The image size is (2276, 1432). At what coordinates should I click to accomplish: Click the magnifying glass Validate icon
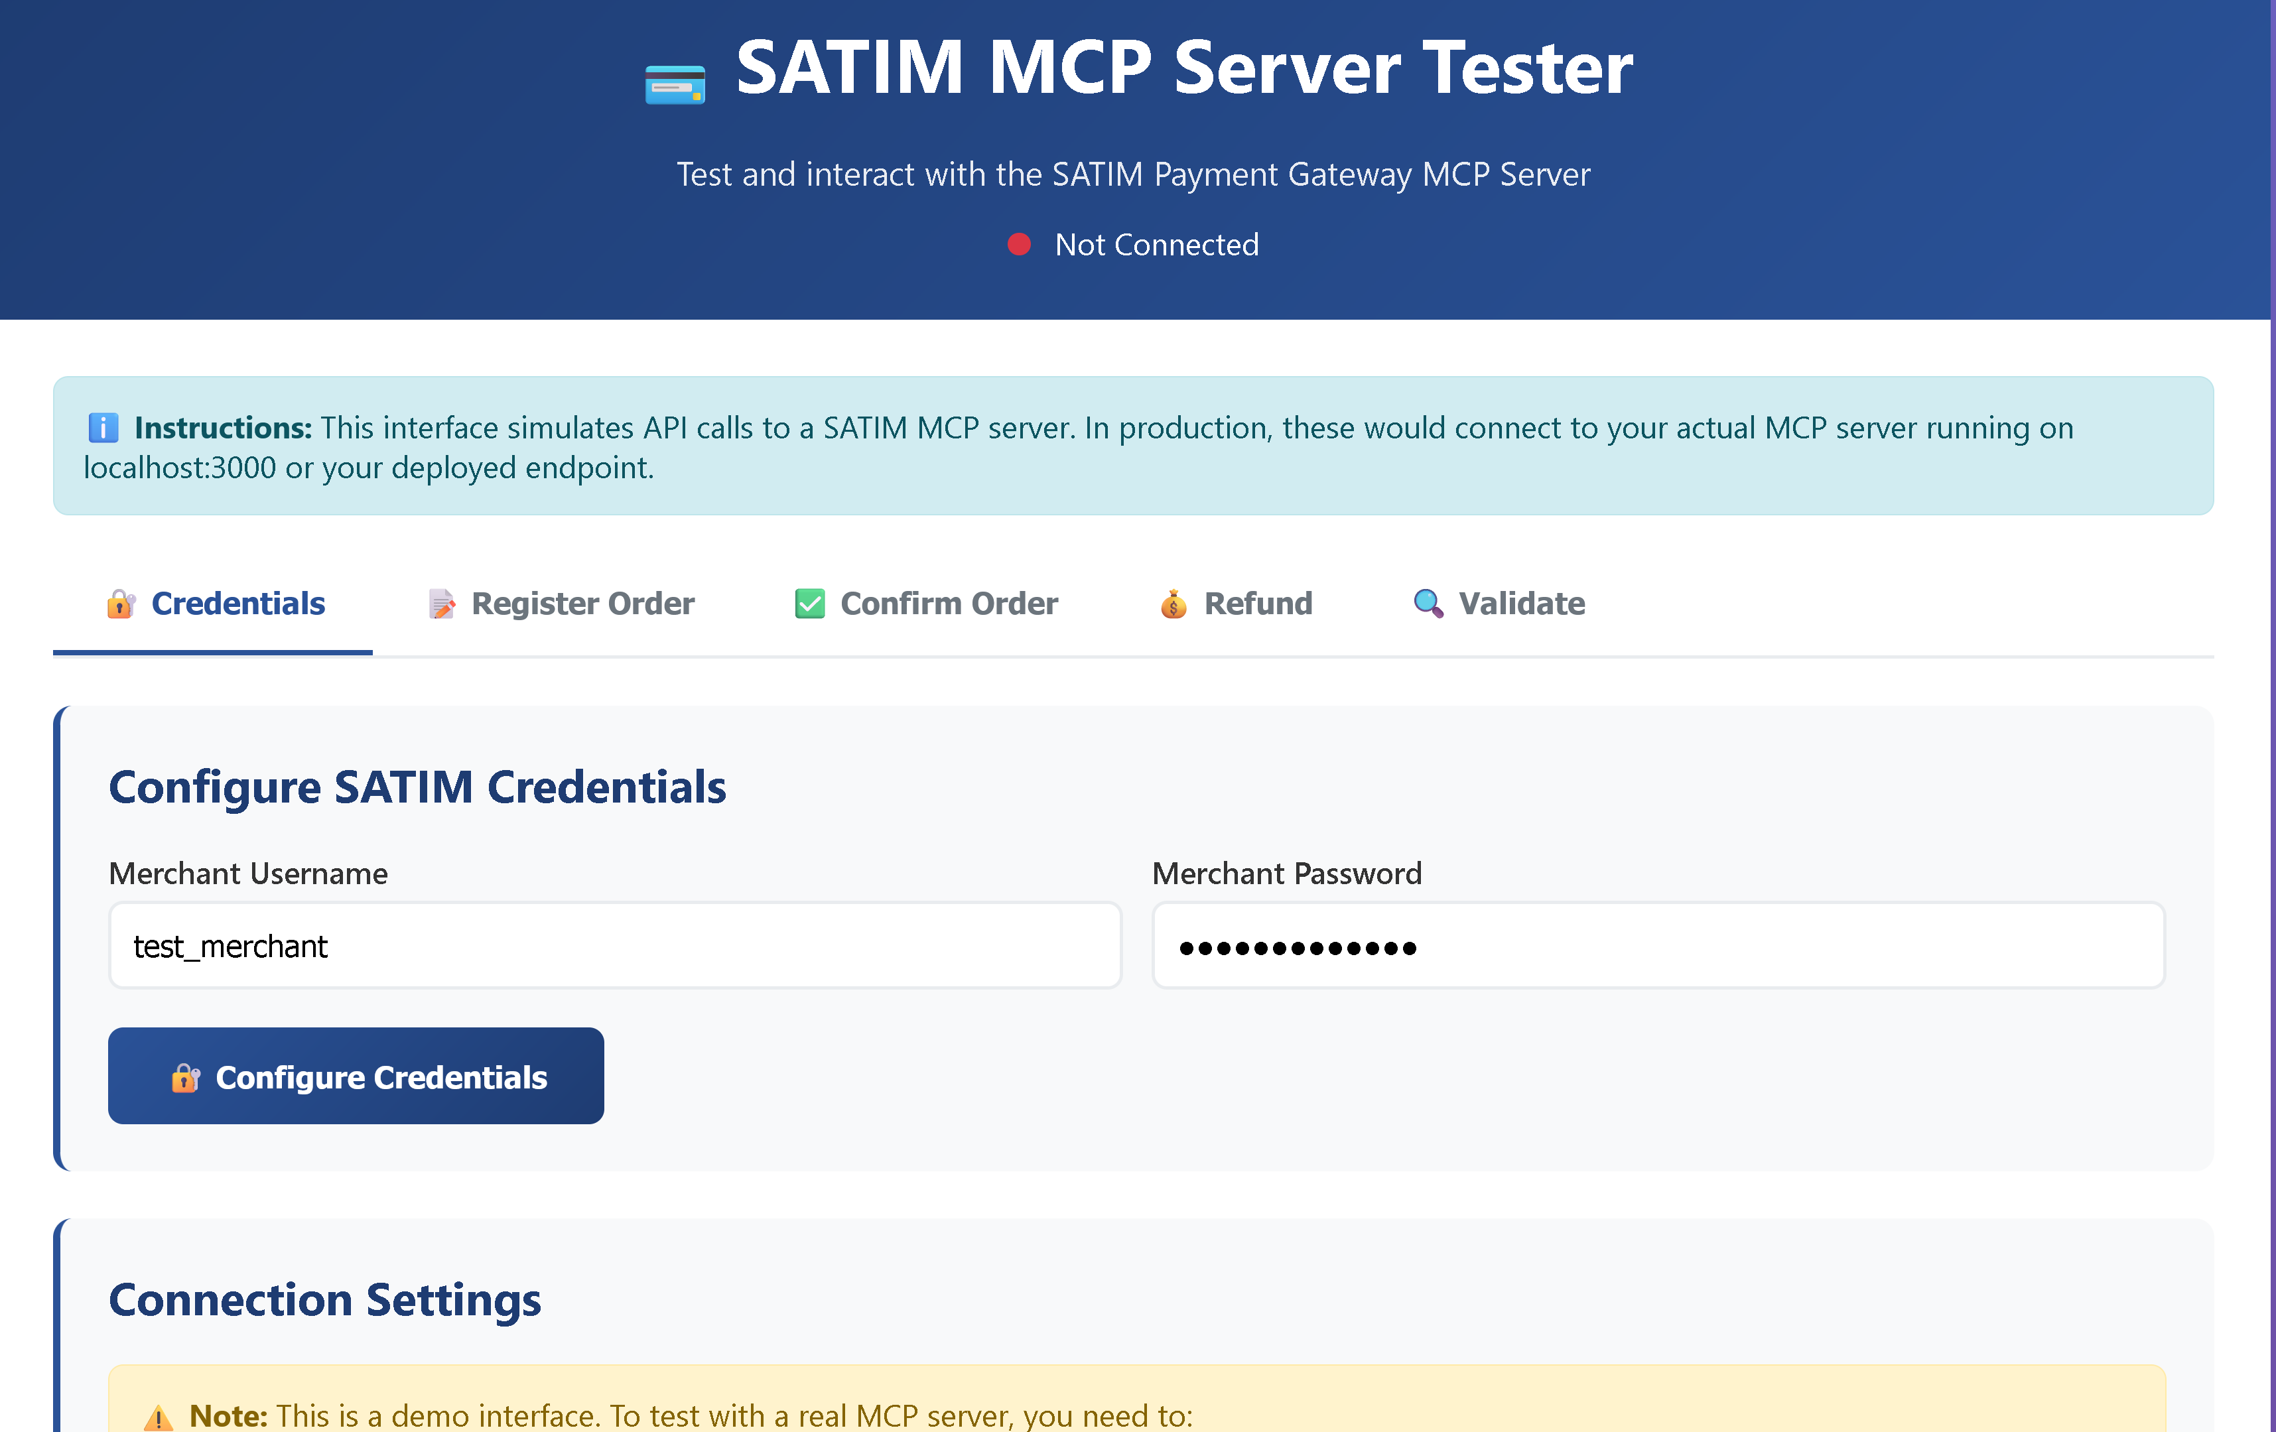click(1427, 603)
